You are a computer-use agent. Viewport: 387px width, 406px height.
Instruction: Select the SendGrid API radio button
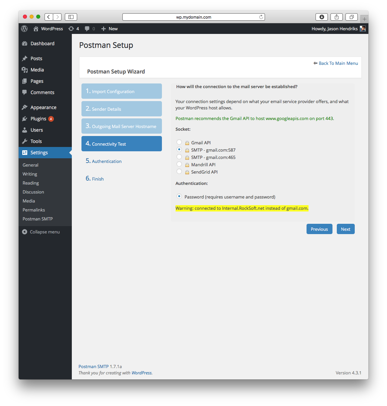(x=179, y=172)
